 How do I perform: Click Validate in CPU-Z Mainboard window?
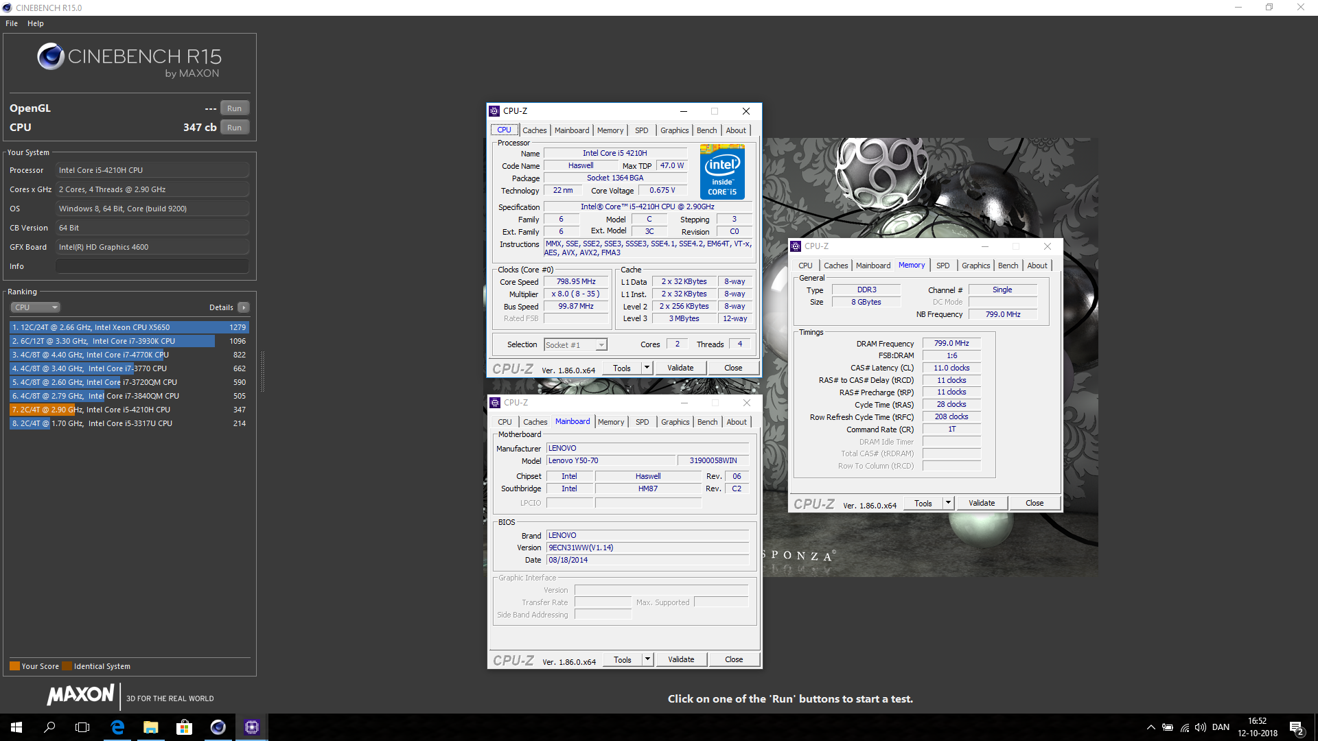(x=681, y=660)
